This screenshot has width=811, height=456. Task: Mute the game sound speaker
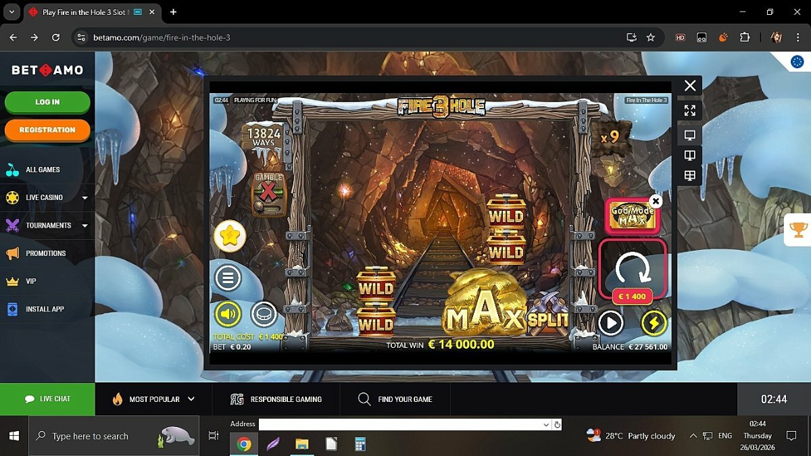[x=228, y=314]
